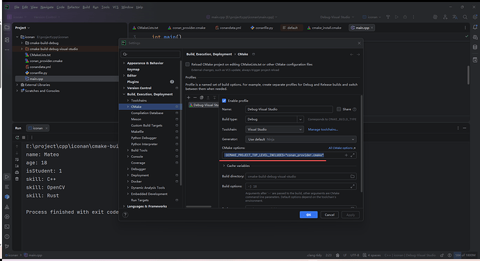Run iconan with the toolbar play button
The width and height of the screenshot is (480, 261).
pyautogui.click(x=397, y=17)
